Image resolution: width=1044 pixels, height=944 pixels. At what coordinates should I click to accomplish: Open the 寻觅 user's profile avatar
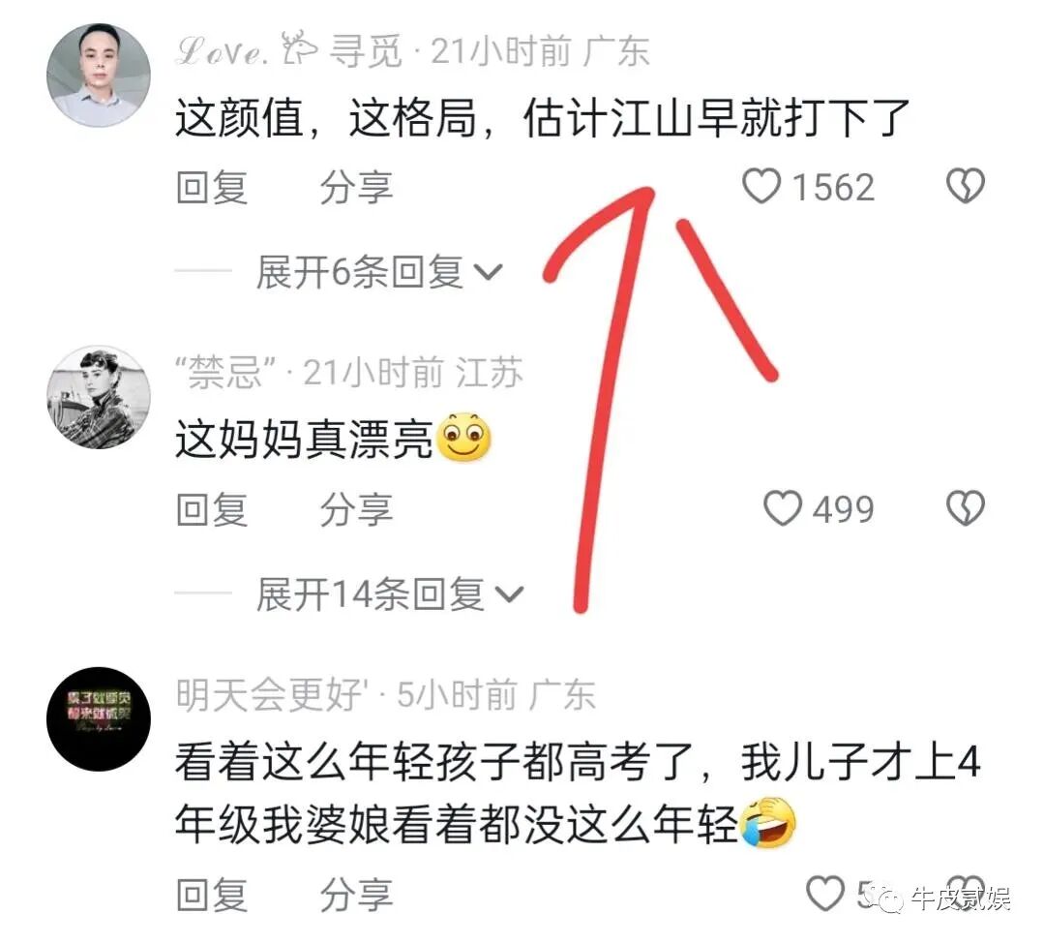click(x=99, y=75)
